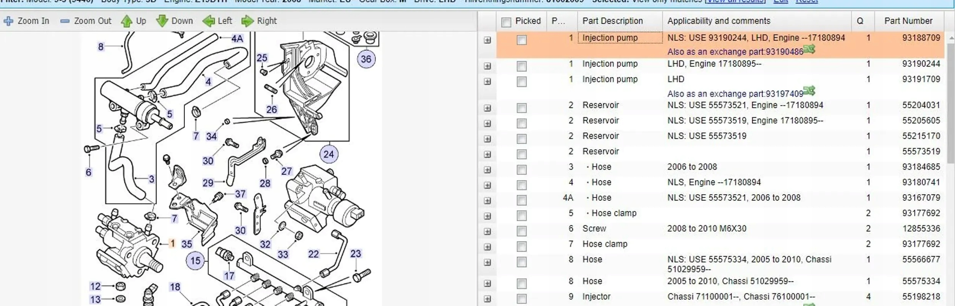Image resolution: width=955 pixels, height=306 pixels.
Task: Click the comment '2008 to 2010 M6X30'
Action: tap(707, 229)
